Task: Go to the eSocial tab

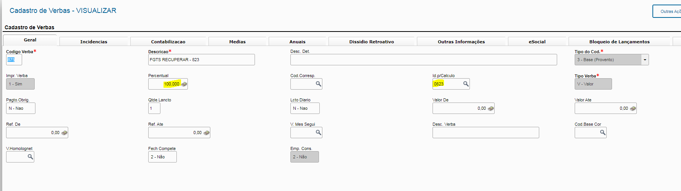Action: 537,42
